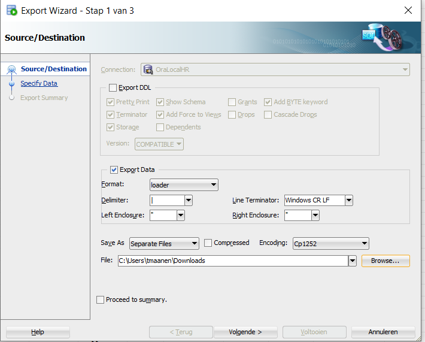Toggle the Drops checkbox
Viewport: 425px width, 342px height.
coord(232,115)
